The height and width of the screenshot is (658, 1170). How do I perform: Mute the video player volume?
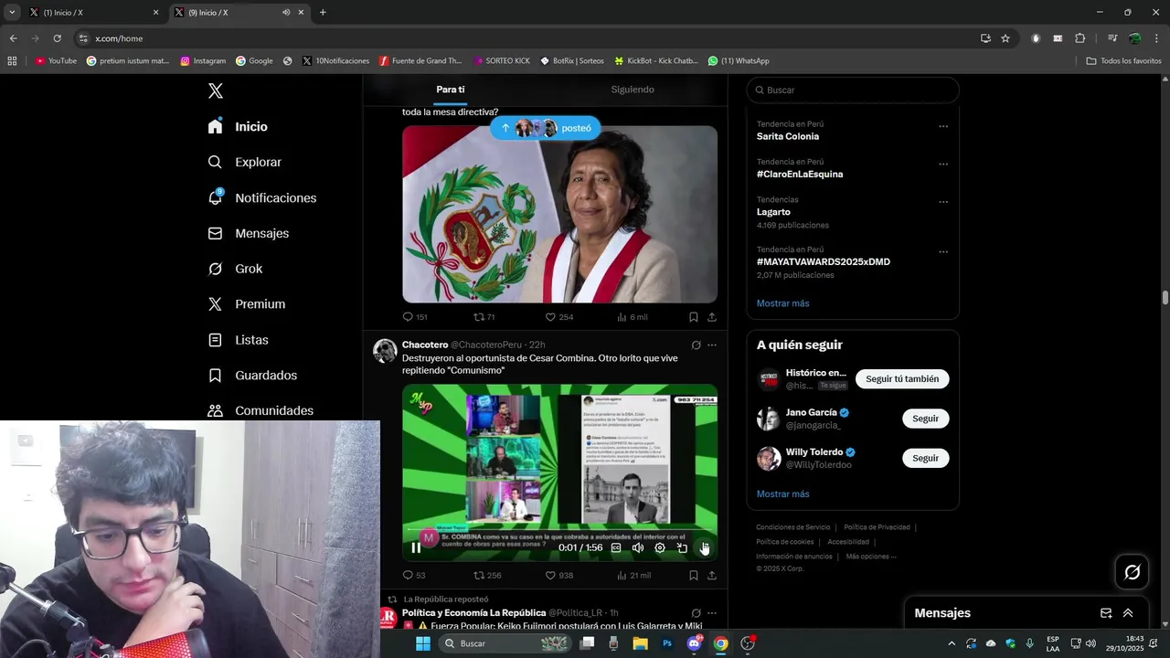[638, 547]
